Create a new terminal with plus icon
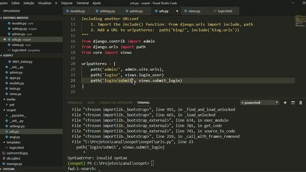306x172 pixels. click(285, 103)
